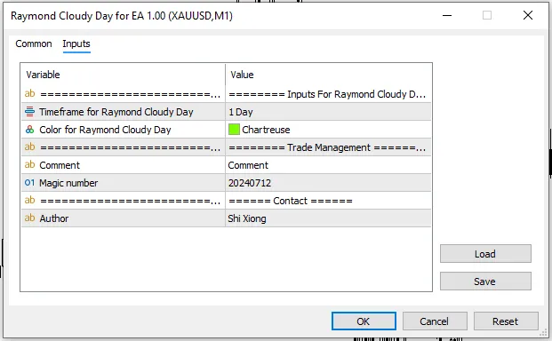
Task: Edit the Magic number value 20240712
Action: tap(328, 183)
